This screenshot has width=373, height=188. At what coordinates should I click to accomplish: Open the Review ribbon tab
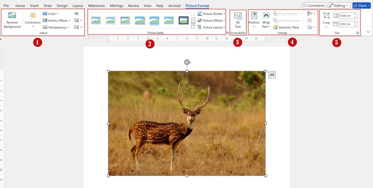133,6
